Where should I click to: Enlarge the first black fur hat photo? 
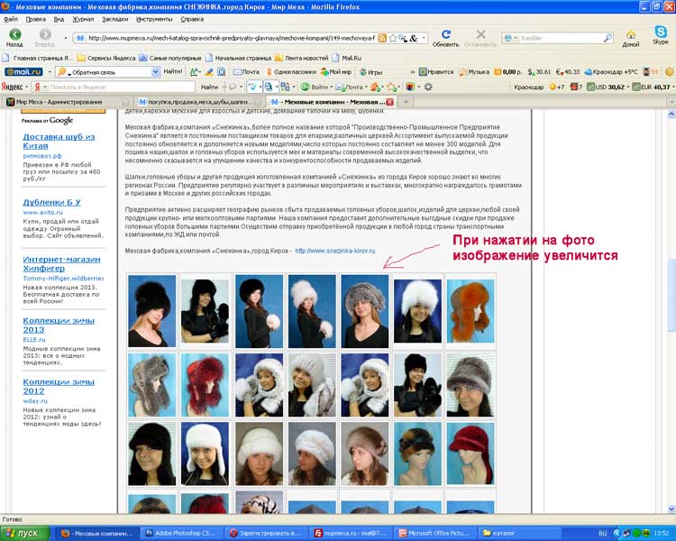[x=151, y=311]
